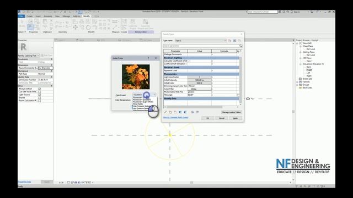Collapse the Dimensions properties section
Image resolution: width=353 pixels, height=198 pixels.
click(x=52, y=65)
